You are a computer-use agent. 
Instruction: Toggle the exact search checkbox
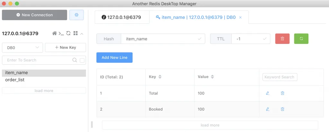82,61
